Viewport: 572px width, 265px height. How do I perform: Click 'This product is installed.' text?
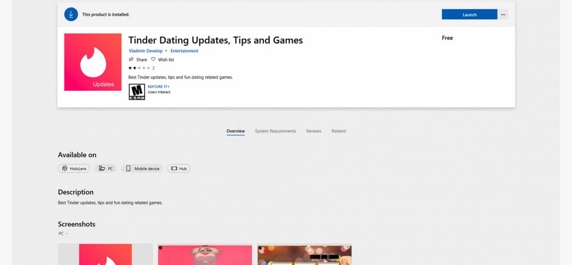[106, 15]
